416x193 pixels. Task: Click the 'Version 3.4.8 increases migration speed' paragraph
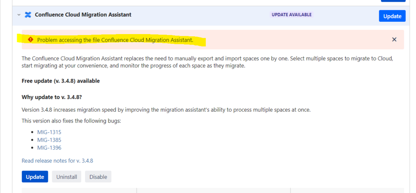coord(166,110)
